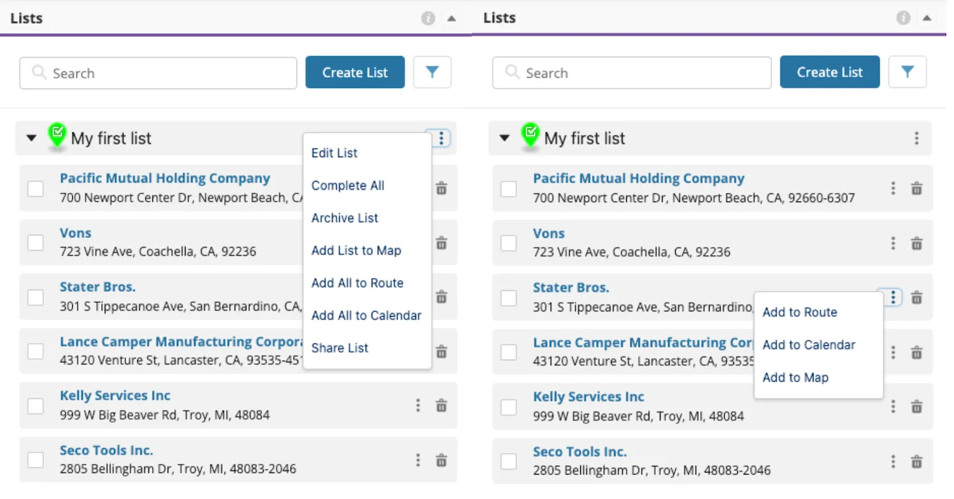The width and height of the screenshot is (954, 499).
Task: Delete Lance Camper Manufacturing in right panel
Action: point(917,352)
